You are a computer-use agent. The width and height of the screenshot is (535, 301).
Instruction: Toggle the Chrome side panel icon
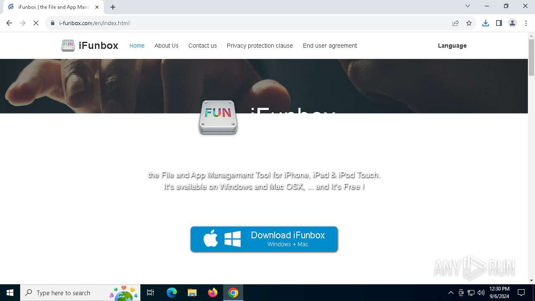499,23
